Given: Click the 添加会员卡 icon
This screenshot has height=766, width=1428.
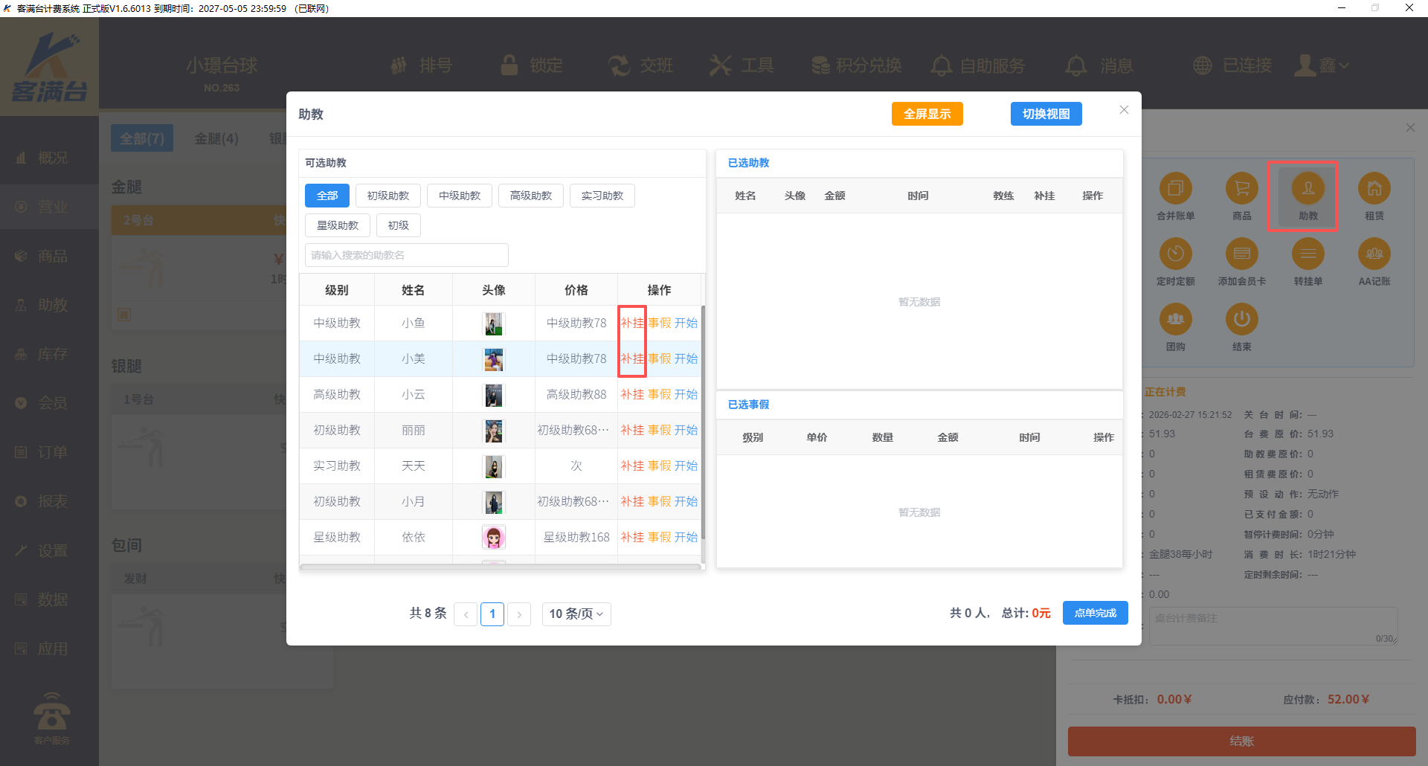Looking at the screenshot, I should (1241, 254).
